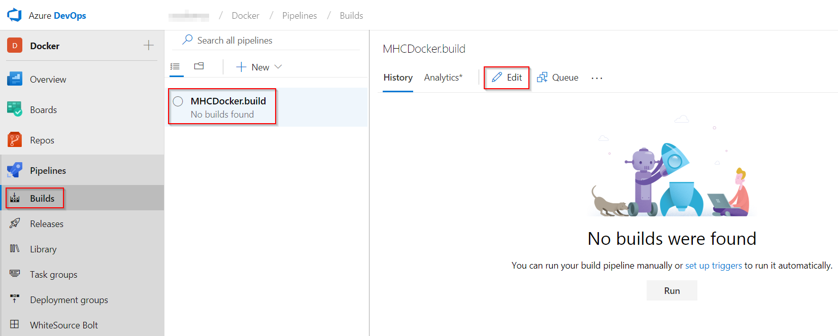Open the more options ellipsis menu
This screenshot has height=336, width=838.
click(x=597, y=78)
